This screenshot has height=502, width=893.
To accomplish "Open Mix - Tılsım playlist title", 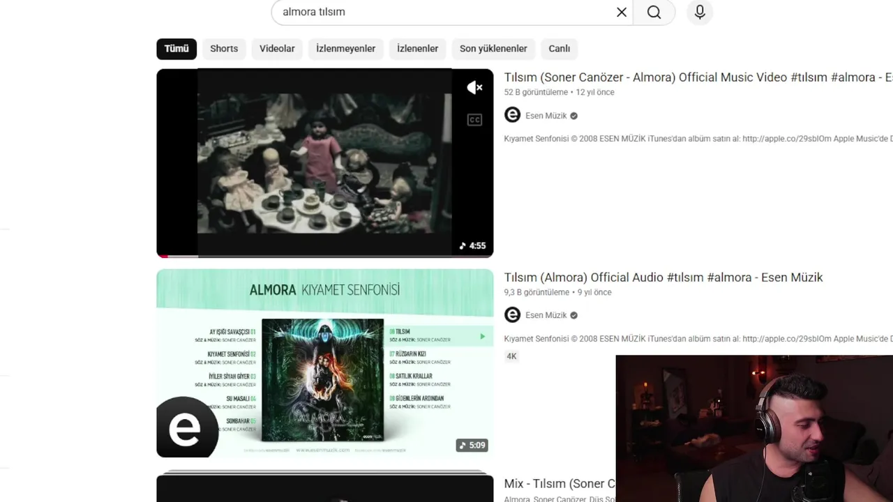I will point(560,484).
